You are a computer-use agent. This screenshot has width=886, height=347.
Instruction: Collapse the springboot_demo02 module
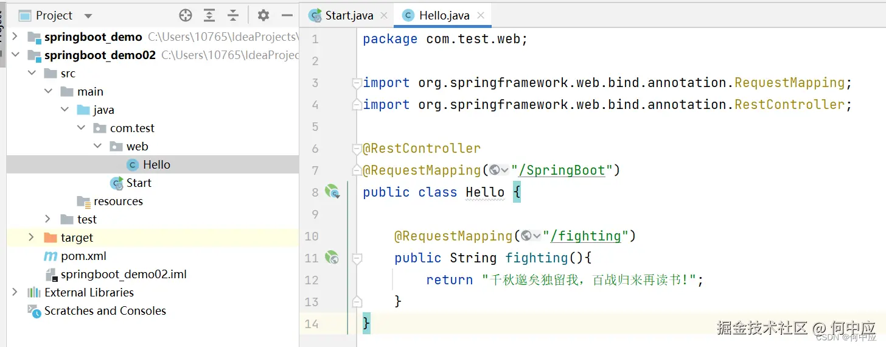click(x=15, y=55)
